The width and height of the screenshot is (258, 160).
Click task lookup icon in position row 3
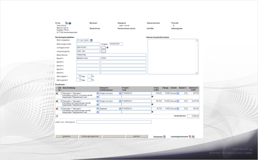[x=152, y=112]
